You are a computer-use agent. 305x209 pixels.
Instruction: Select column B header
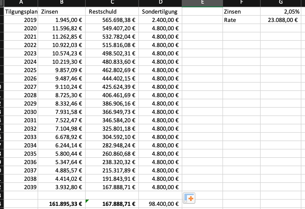[62, 3]
